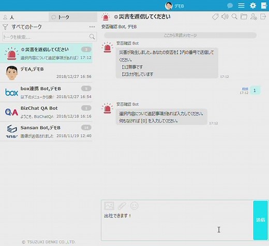
Task: Click the logout icon in top bar
Action: (x=264, y=6)
